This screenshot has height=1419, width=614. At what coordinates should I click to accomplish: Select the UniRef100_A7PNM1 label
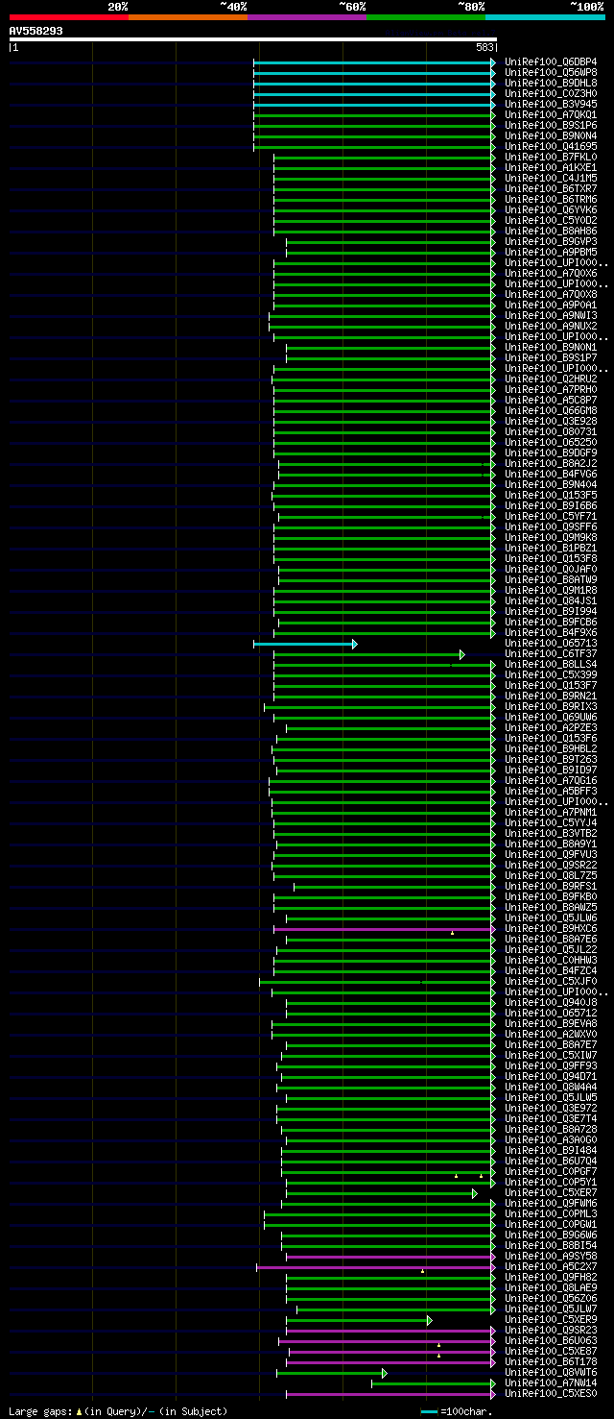coord(551,812)
